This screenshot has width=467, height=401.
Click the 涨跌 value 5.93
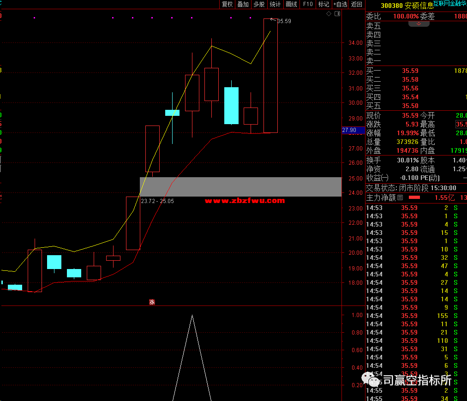[412, 124]
